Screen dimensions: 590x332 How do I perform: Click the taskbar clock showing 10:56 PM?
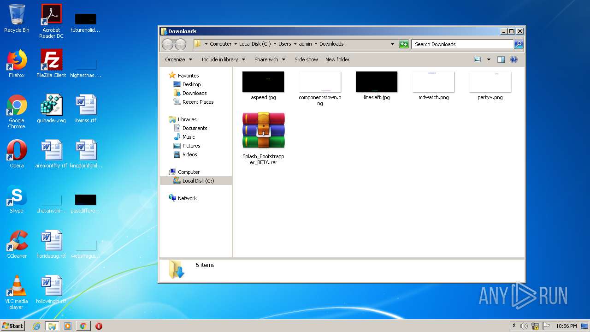point(566,326)
